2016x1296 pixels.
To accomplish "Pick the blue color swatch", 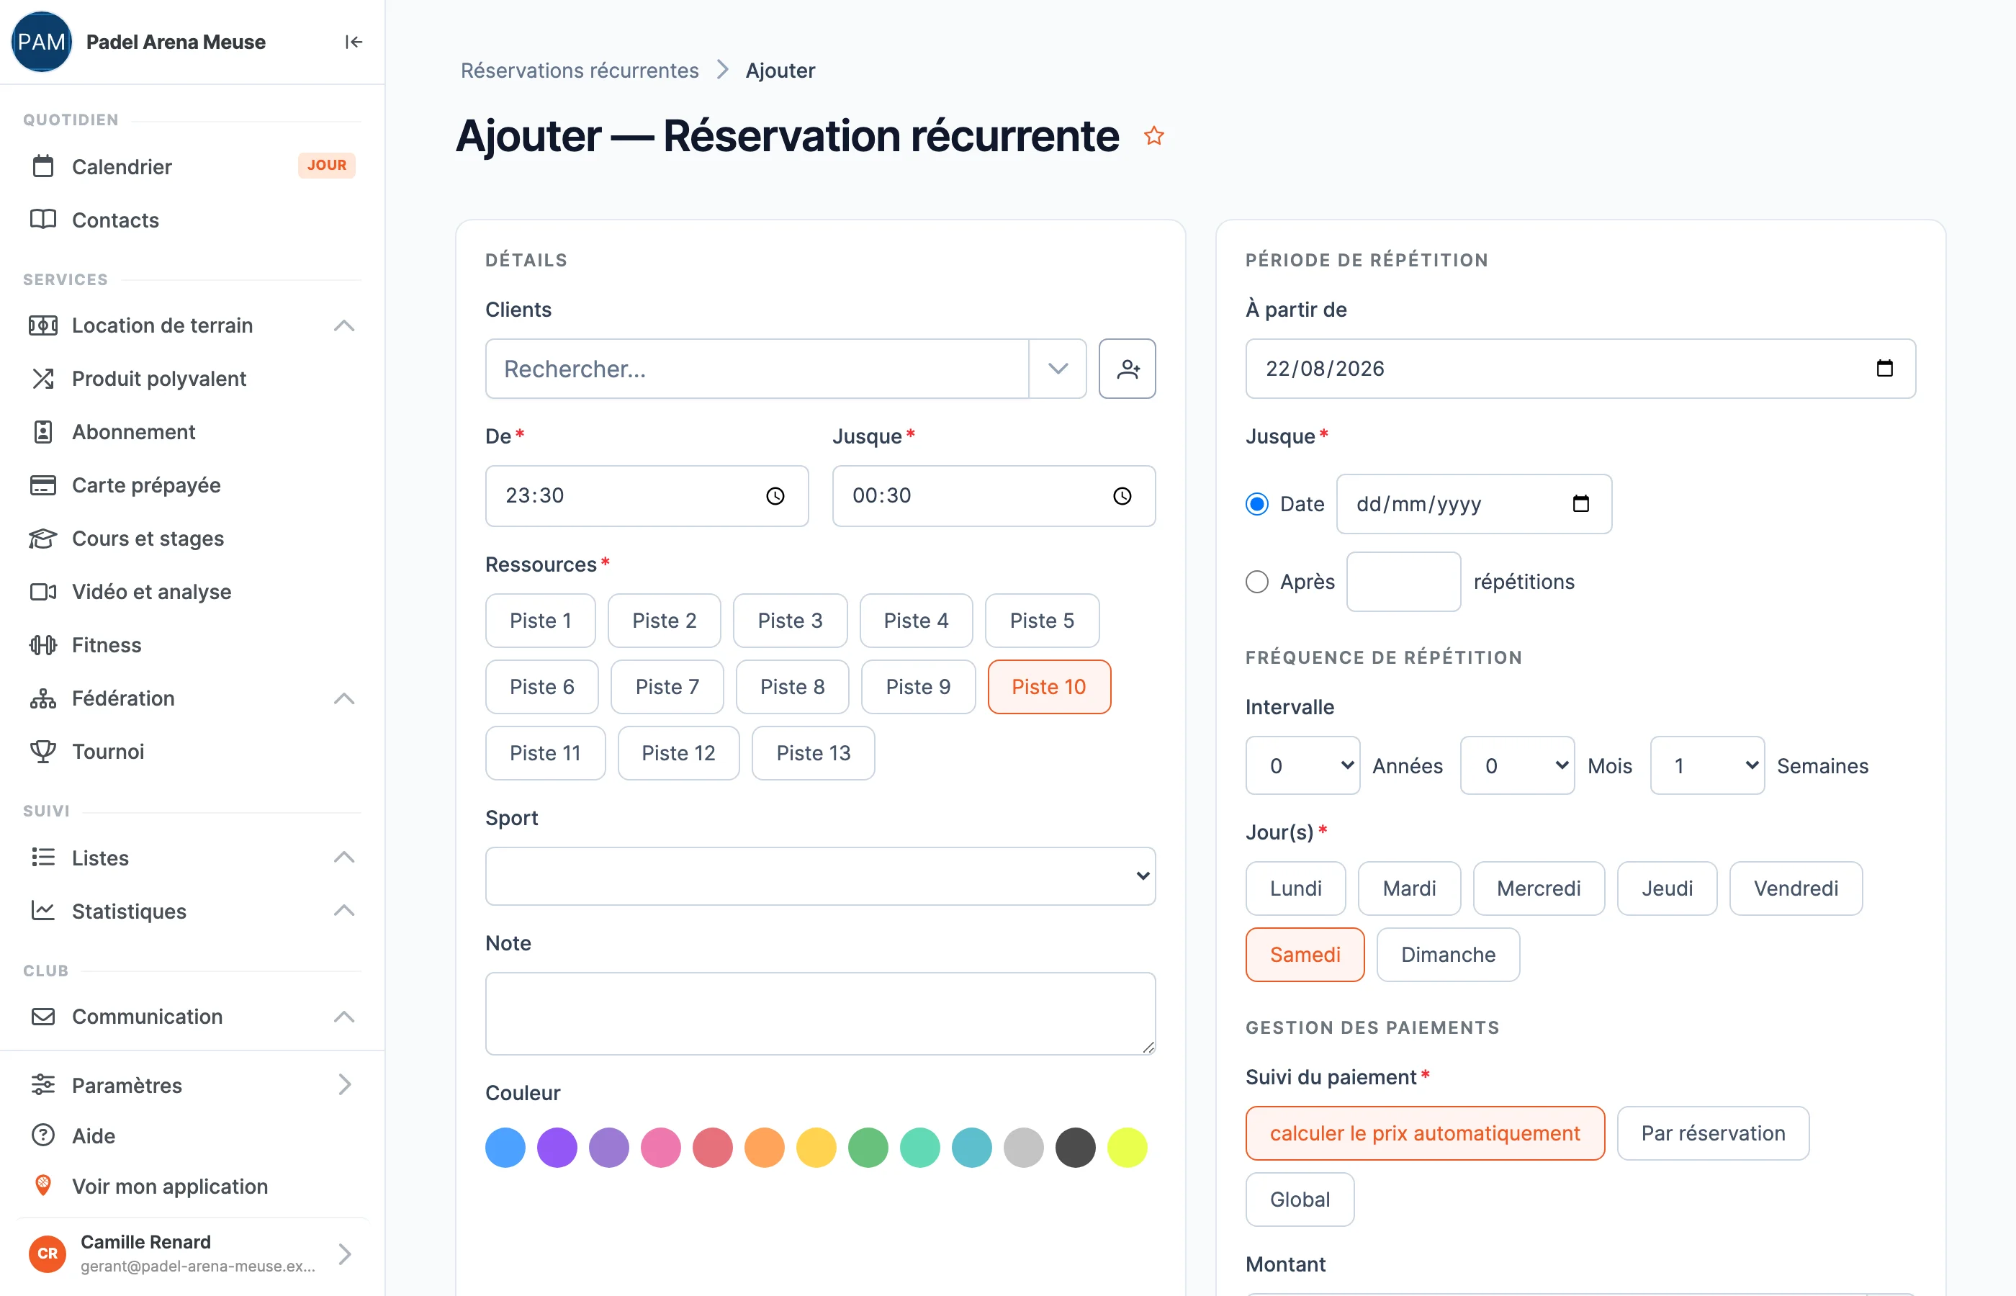I will 505,1148.
